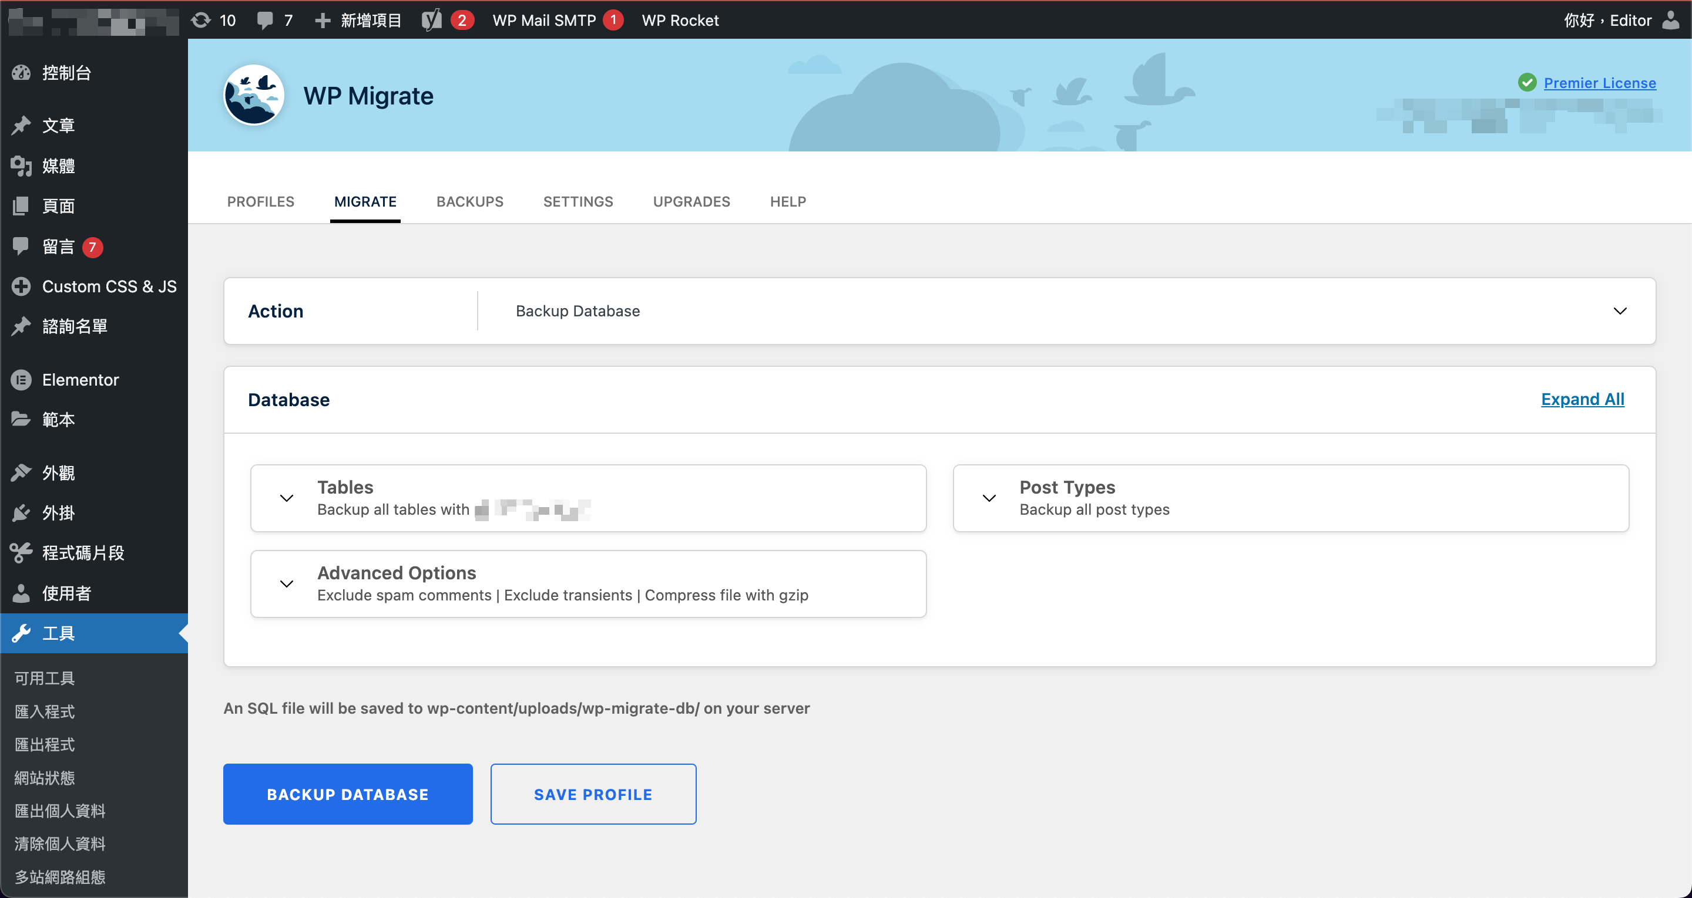The height and width of the screenshot is (898, 1692).
Task: Click the WP Migrate heading title
Action: coord(368,96)
